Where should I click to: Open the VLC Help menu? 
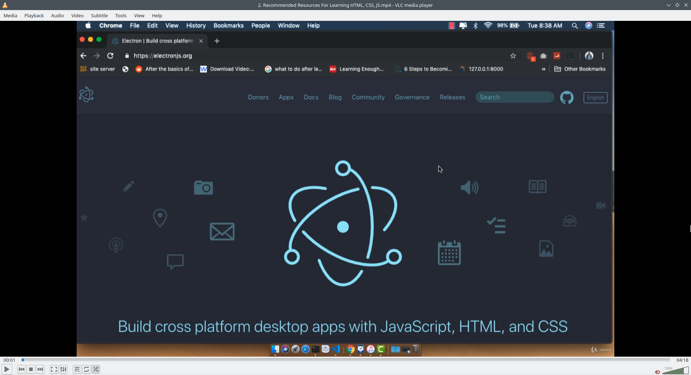click(157, 15)
